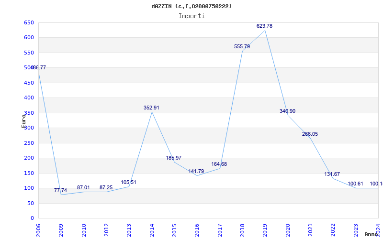The width and height of the screenshot is (383, 239).
Task: Click the y-axis value 200
Action: 29,158
